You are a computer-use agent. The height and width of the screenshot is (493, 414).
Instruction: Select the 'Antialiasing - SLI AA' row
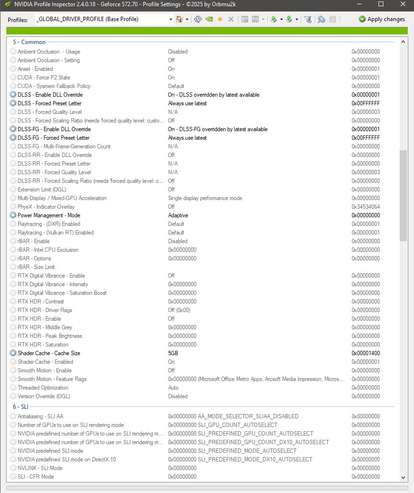(x=202, y=416)
